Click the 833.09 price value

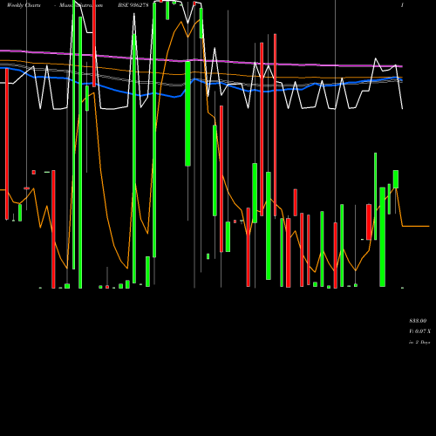pos(418,321)
